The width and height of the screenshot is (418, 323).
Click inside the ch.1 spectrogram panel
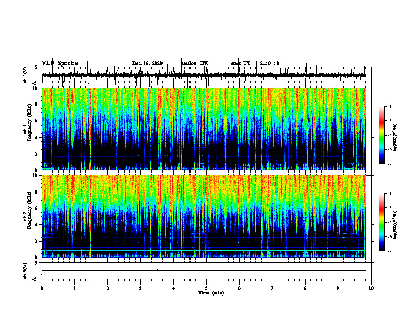[x=204, y=129]
